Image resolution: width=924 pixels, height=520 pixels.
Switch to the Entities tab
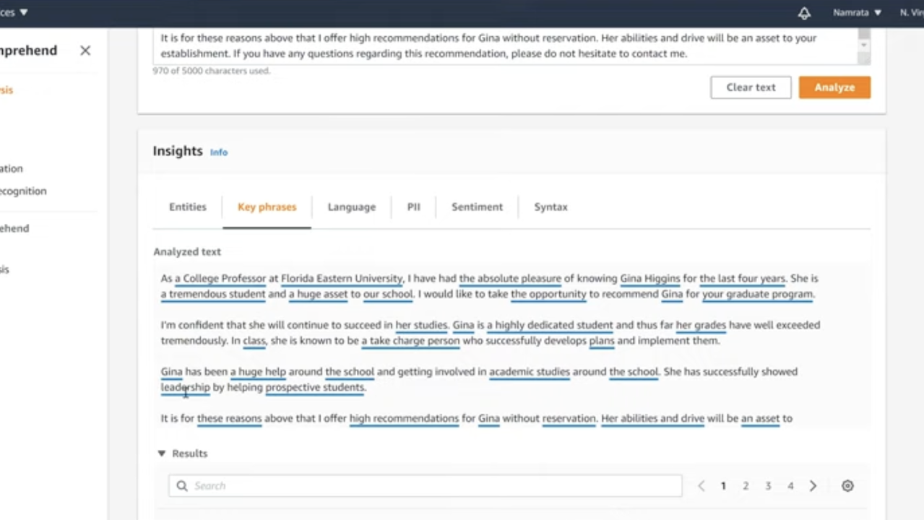187,207
